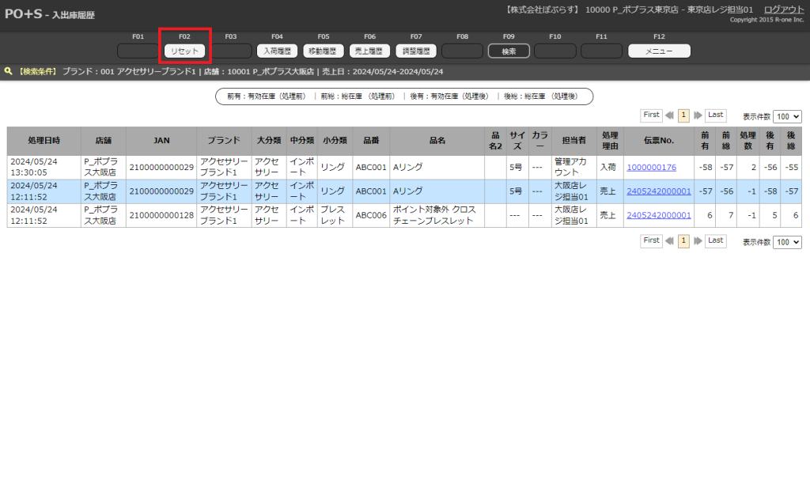Run the F09 検索 search button

[x=509, y=51]
